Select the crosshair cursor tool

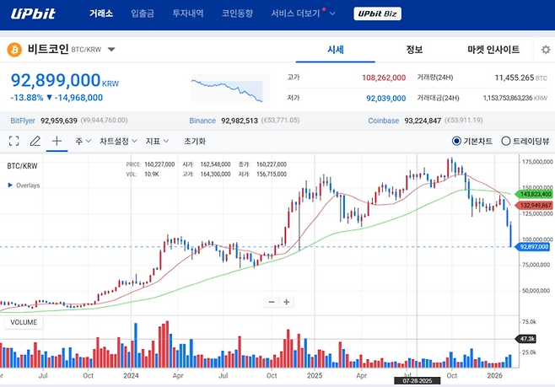click(x=57, y=141)
